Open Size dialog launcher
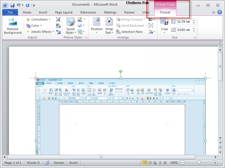 (195, 37)
